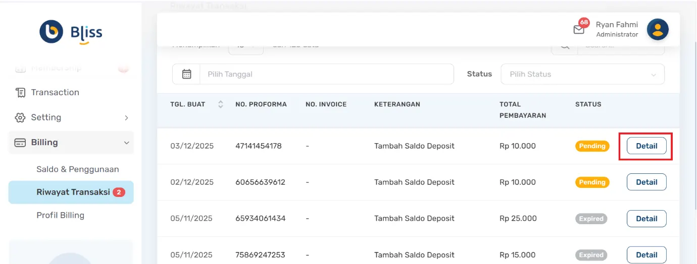Image resolution: width=697 pixels, height=264 pixels.
Task: Click Expired badge for proforma 65934061434
Action: click(x=591, y=219)
